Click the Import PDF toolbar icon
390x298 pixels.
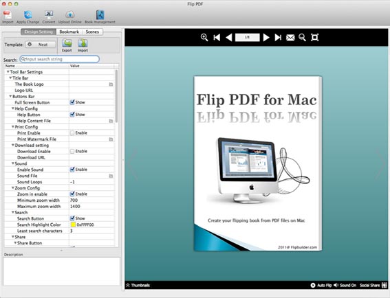tap(8, 15)
